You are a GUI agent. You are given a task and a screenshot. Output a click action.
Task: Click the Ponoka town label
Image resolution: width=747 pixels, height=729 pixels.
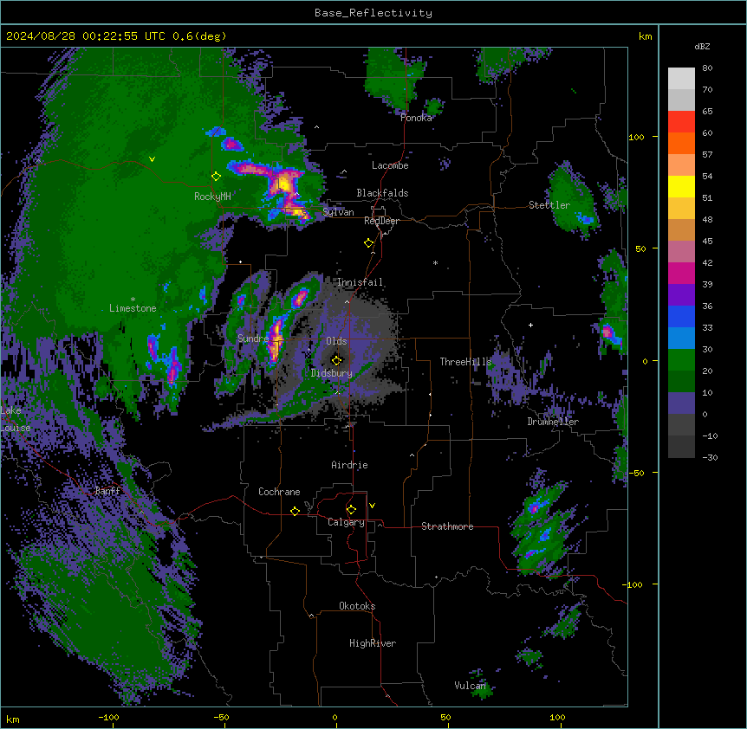416,118
